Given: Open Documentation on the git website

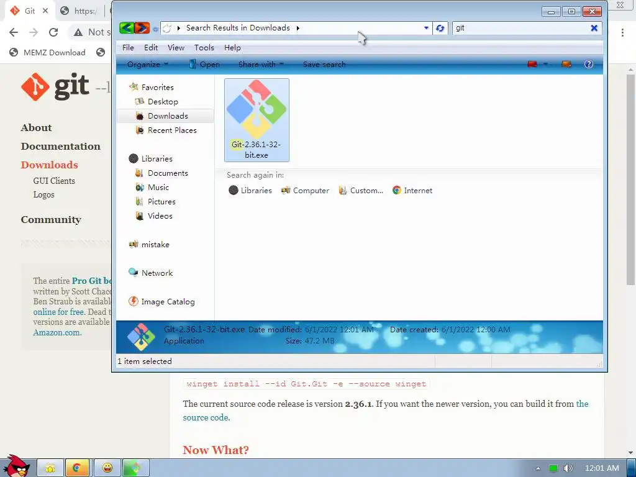Looking at the screenshot, I should [x=60, y=146].
